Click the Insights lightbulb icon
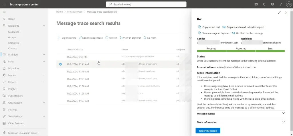Viewport: 293px width, 136px height. point(4,89)
